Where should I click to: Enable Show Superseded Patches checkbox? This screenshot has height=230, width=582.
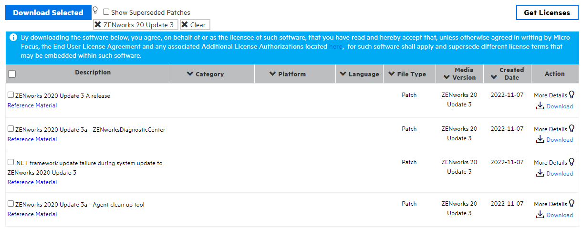pos(106,12)
